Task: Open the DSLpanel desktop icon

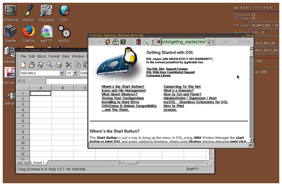Action: coord(47,13)
